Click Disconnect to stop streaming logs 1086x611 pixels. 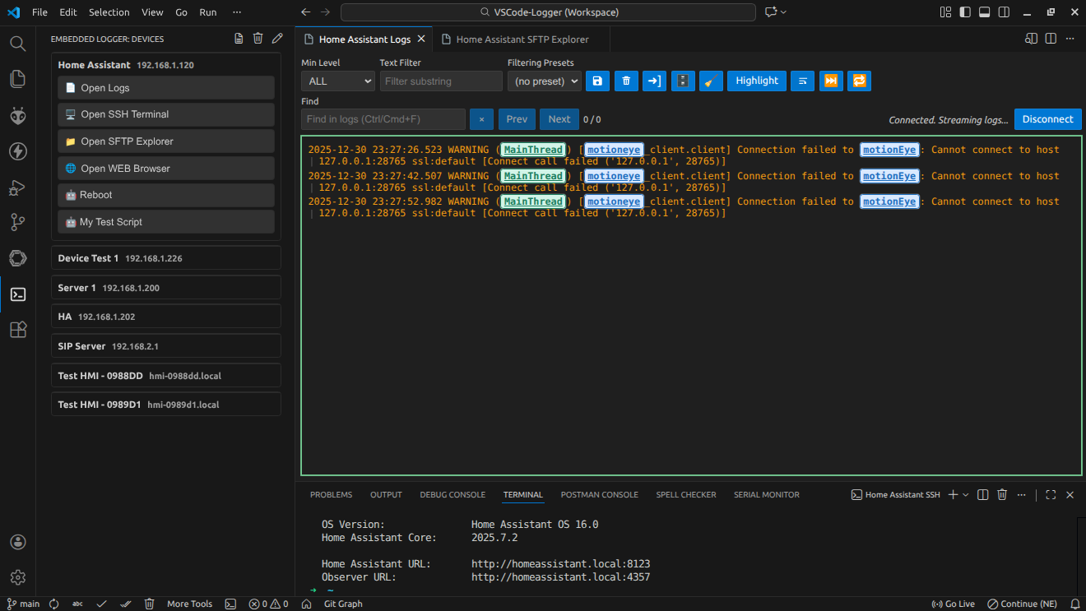pos(1047,118)
